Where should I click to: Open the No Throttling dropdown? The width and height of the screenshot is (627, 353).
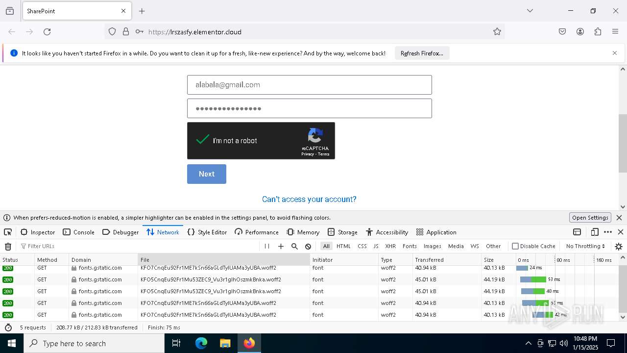coord(585,246)
